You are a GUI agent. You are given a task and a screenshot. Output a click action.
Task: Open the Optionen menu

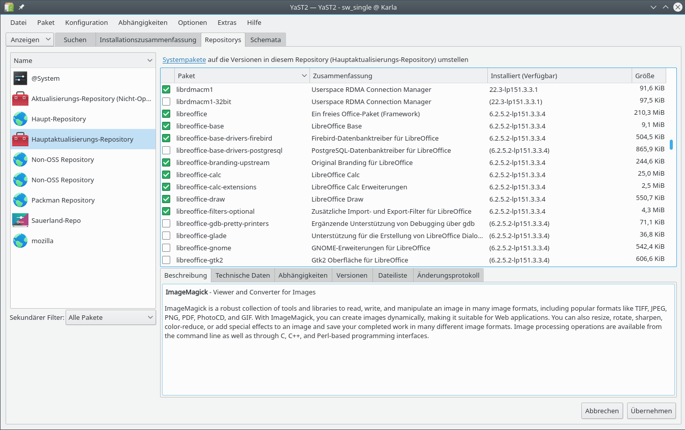click(x=193, y=22)
